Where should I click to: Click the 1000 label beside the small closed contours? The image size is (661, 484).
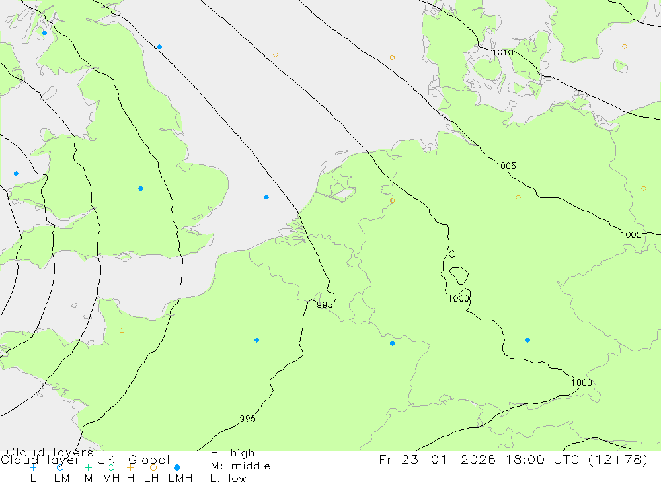(459, 298)
